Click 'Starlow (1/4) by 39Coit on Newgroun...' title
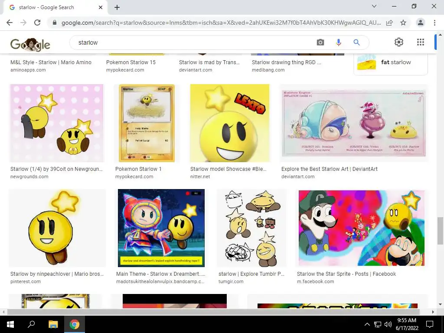The image size is (444, 333). click(56, 169)
